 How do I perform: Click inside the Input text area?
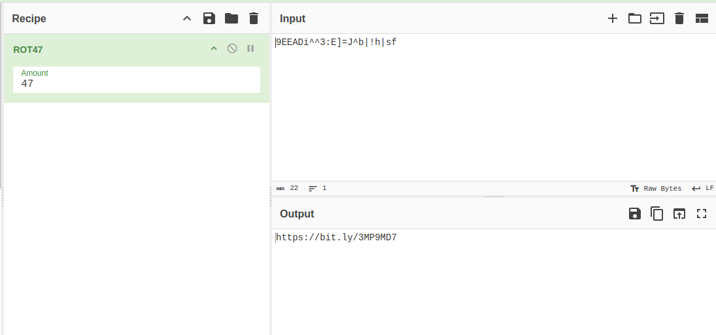[x=490, y=111]
